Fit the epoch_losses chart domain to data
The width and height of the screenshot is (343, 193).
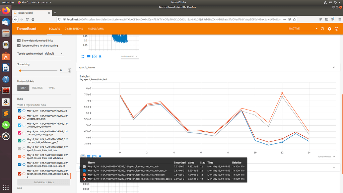point(94,156)
